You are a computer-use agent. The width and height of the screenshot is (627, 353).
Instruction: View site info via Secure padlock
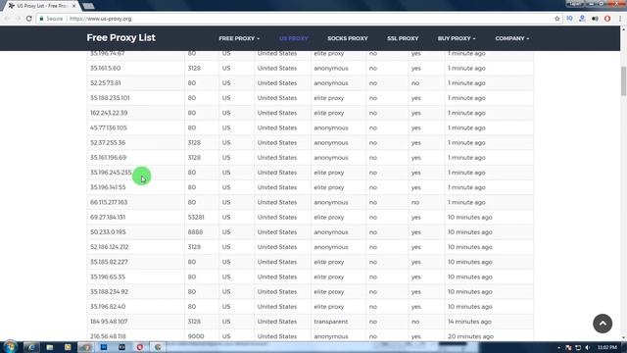click(x=51, y=19)
